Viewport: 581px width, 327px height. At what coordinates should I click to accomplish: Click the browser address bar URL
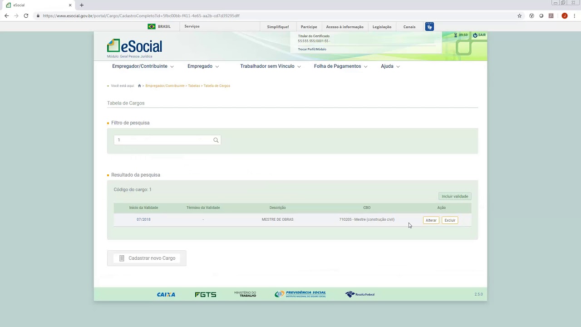pos(141,16)
